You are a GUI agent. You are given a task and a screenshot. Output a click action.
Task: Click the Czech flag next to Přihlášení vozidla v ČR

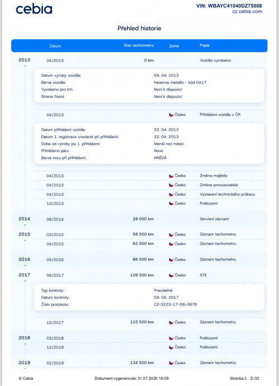point(171,115)
